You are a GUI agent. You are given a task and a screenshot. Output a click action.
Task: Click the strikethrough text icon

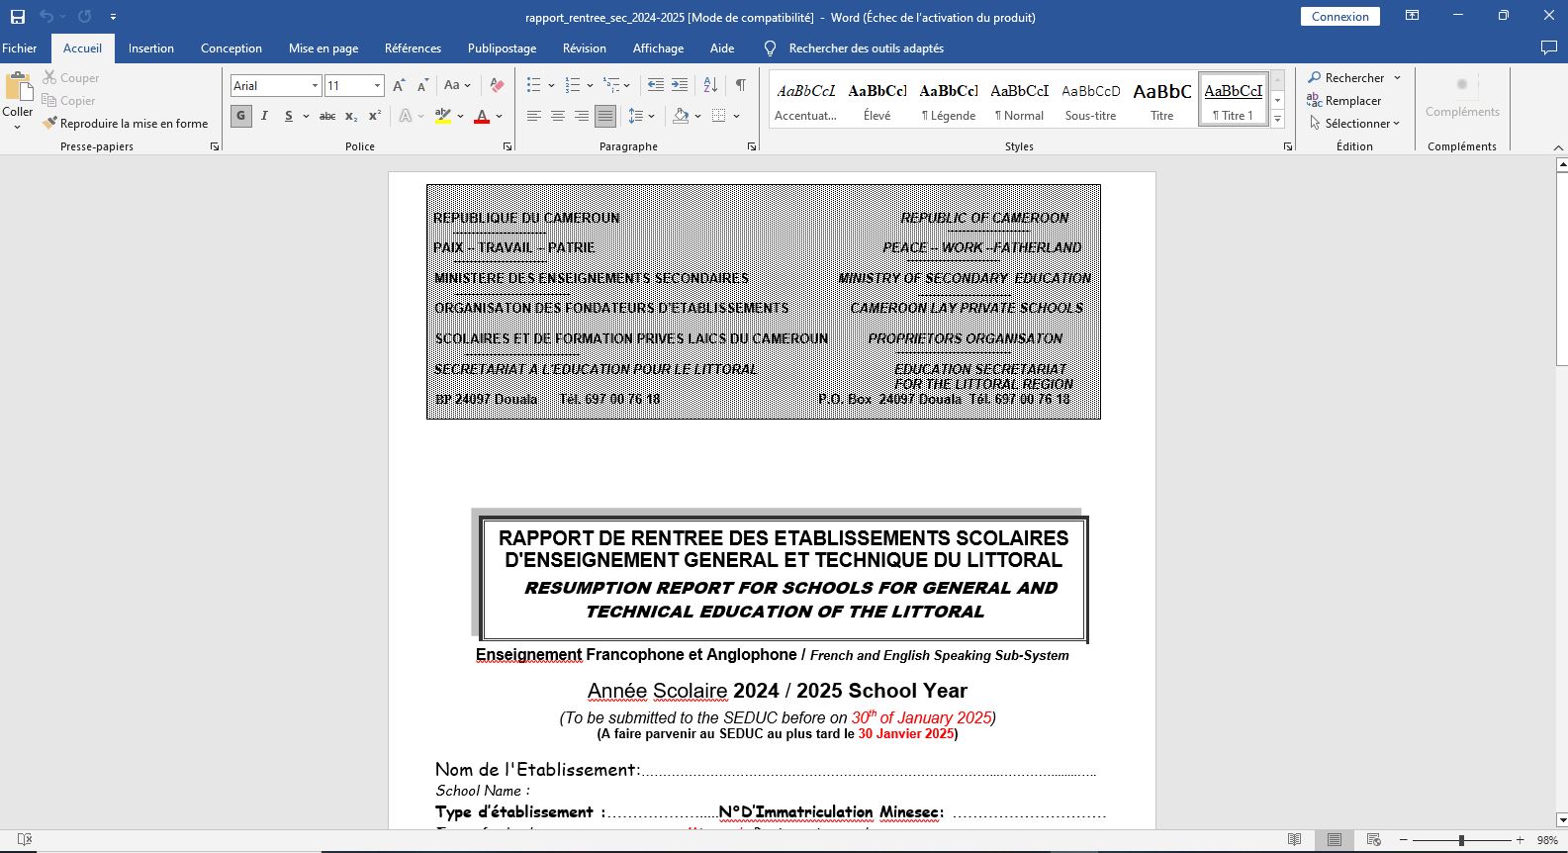[326, 116]
